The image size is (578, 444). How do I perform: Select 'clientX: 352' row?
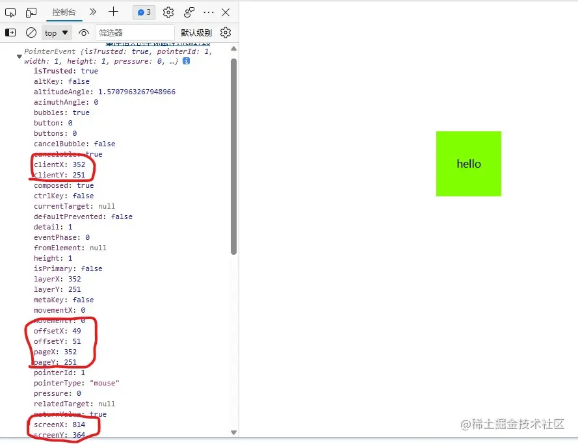click(x=60, y=164)
